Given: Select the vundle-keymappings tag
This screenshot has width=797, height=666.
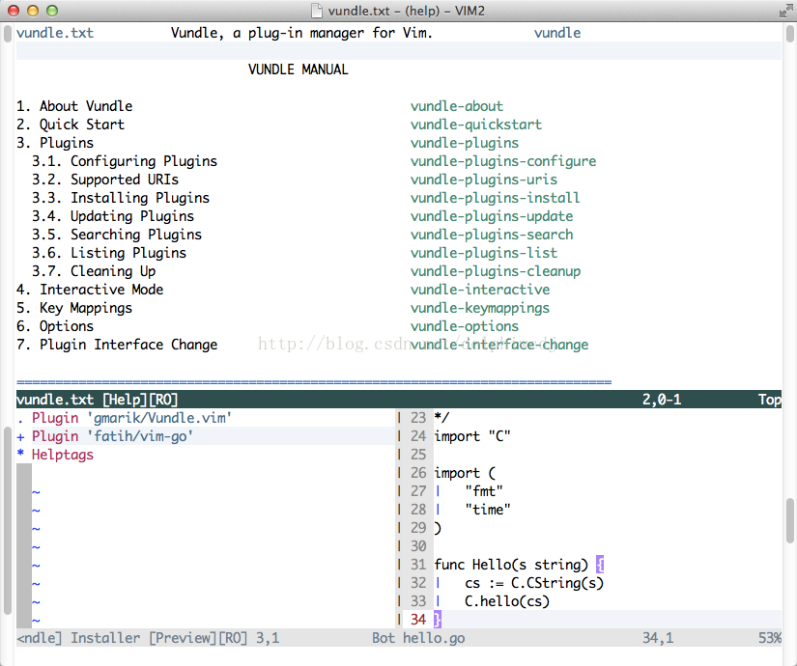Looking at the screenshot, I should [480, 308].
